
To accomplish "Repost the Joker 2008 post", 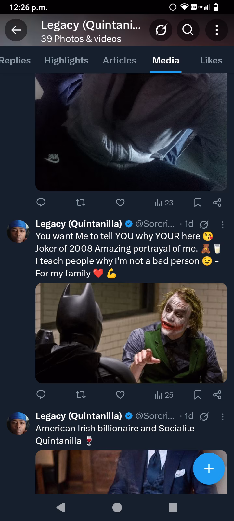I will 80,395.
